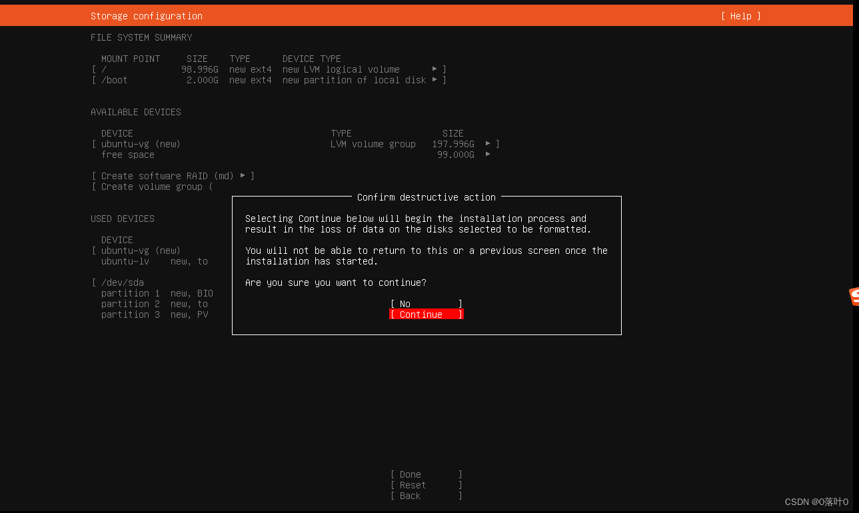Expand the ubuntu-vg volume group arrow
Viewport: 859px width, 513px height.
coord(488,144)
